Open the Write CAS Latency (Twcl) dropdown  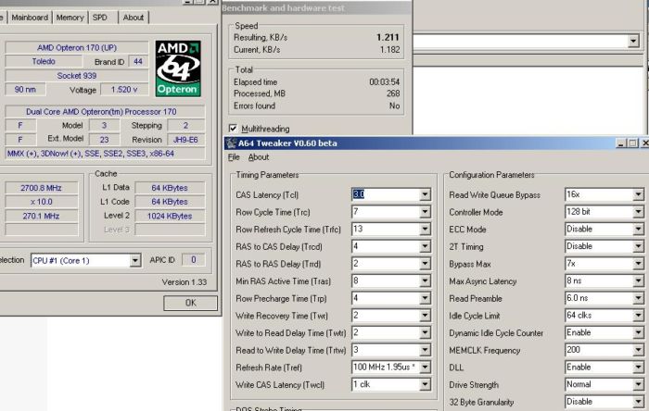click(x=425, y=384)
